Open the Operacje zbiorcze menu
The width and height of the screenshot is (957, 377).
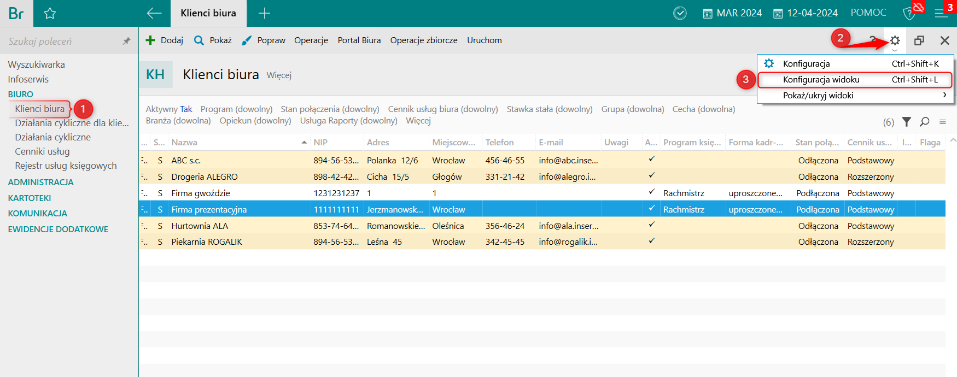coord(424,40)
